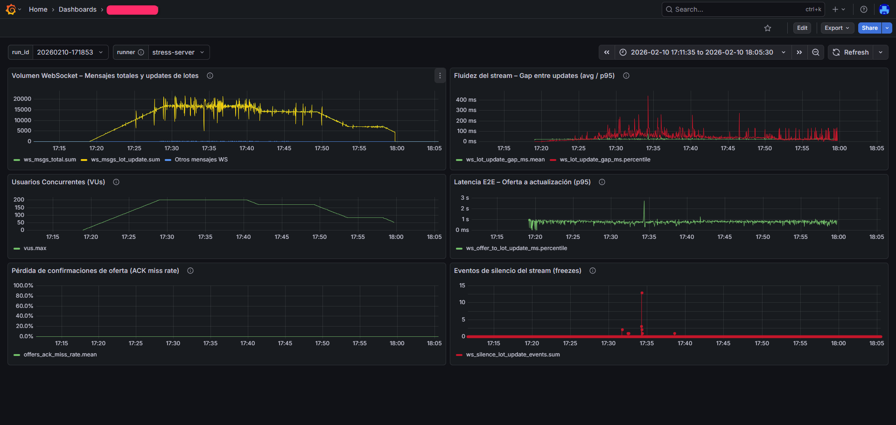Open the Help question mark icon
The image size is (896, 425).
pyautogui.click(x=863, y=9)
